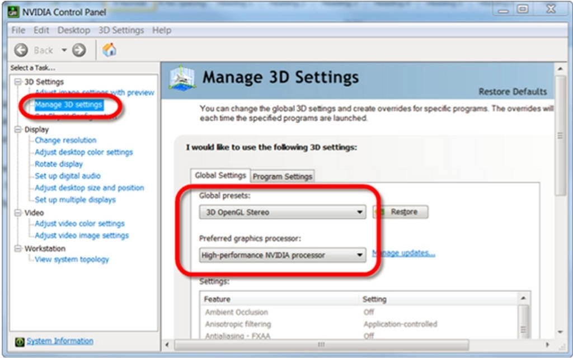Collapse the 3D Settings tree node
This screenshot has width=573, height=358.
pos(18,82)
